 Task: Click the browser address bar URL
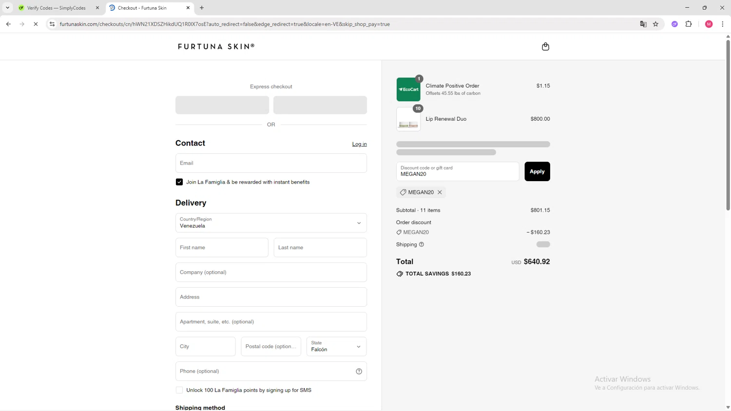tap(225, 24)
